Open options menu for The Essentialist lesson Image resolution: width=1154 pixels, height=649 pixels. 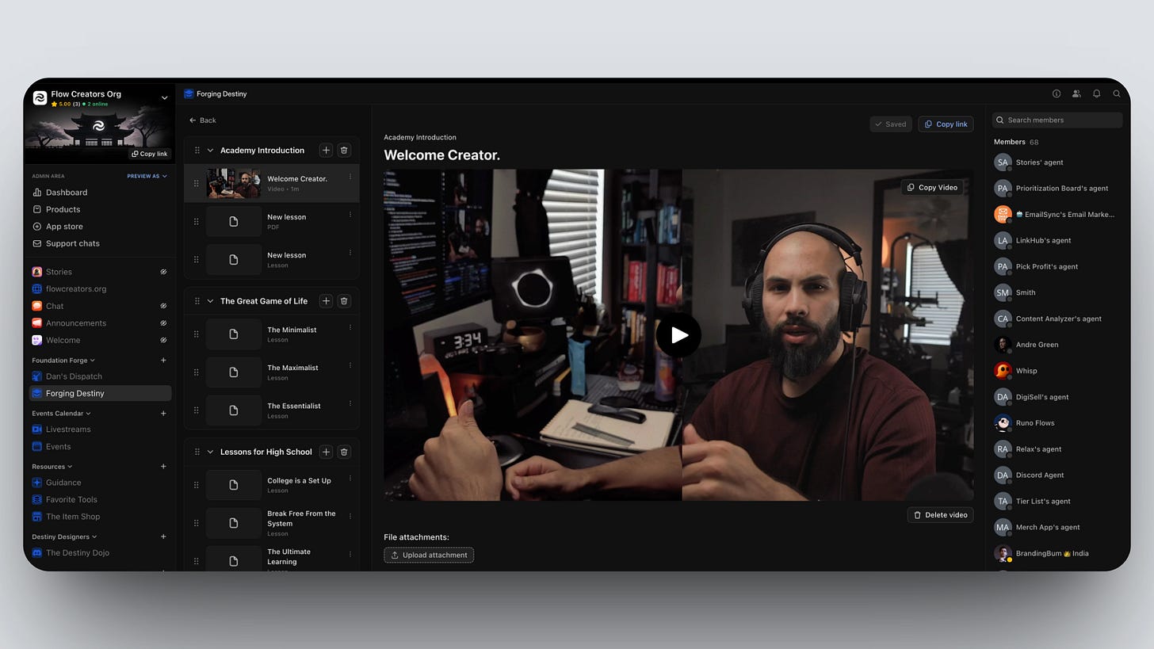tap(350, 404)
